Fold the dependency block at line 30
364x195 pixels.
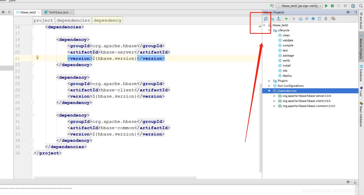[32, 115]
